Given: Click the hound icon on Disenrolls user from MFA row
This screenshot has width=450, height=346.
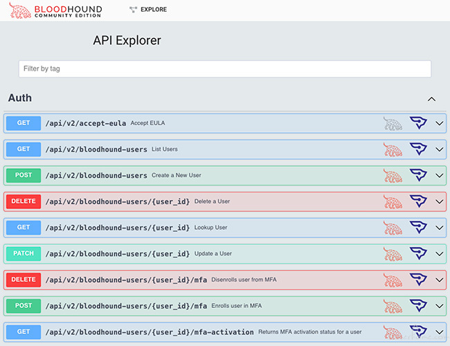Looking at the screenshot, I should [393, 280].
